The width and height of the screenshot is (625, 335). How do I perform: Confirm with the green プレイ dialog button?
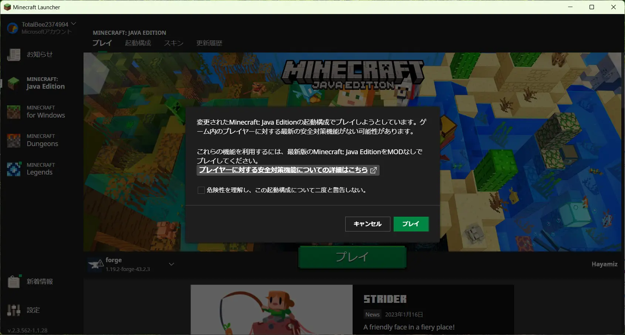point(411,224)
